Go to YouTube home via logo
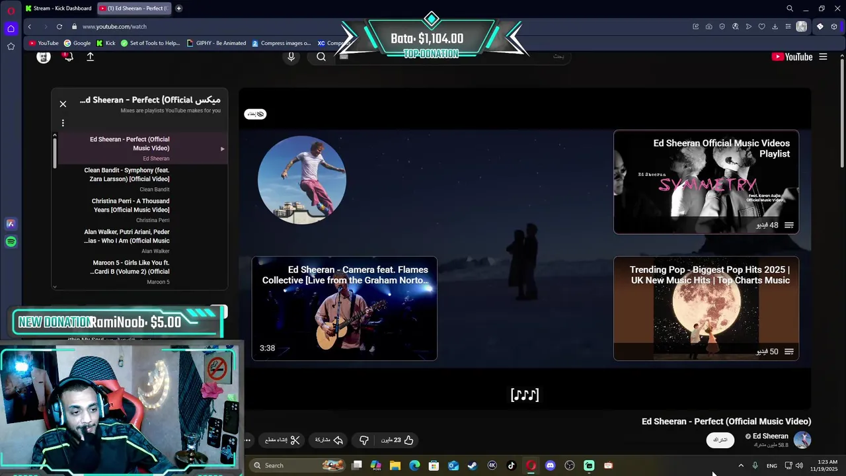 coord(792,57)
